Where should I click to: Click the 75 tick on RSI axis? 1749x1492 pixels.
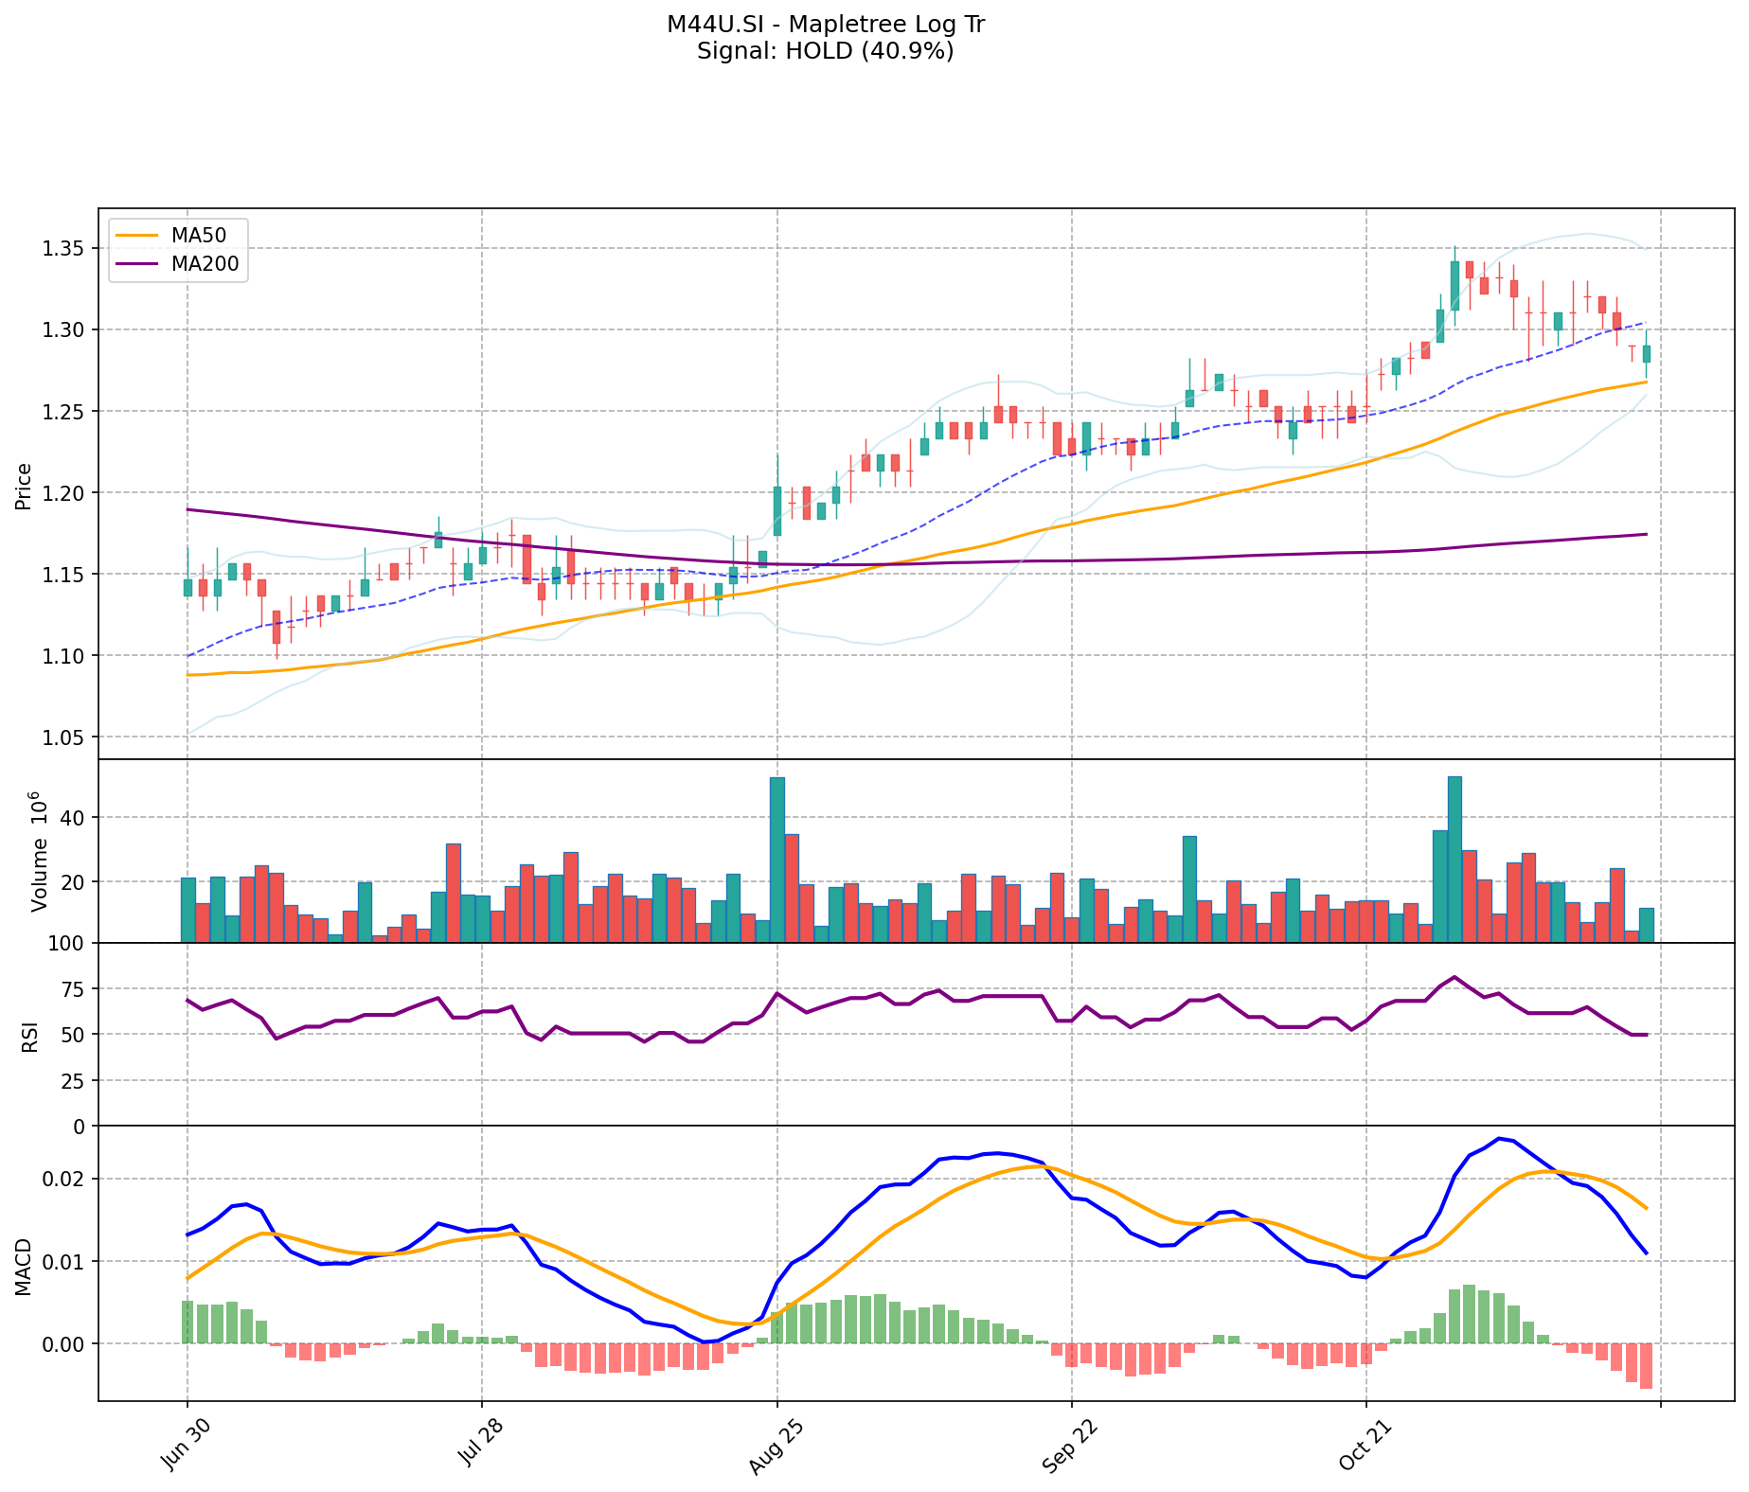point(73,989)
